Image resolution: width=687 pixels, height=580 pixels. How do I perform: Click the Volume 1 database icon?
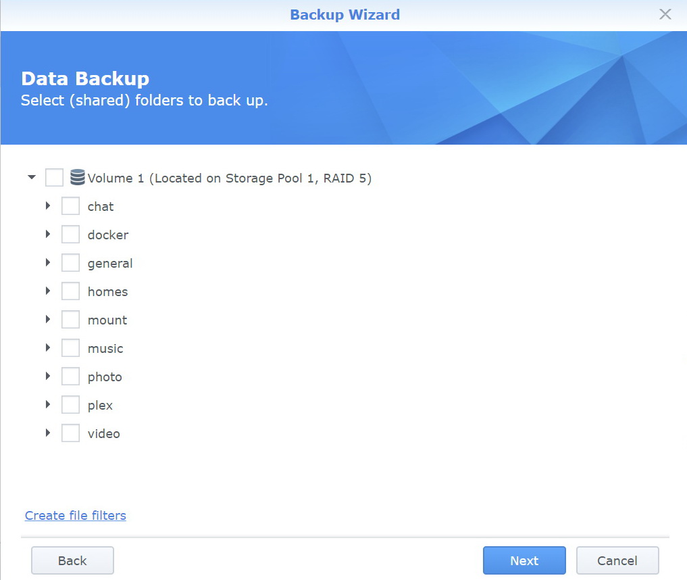[78, 177]
